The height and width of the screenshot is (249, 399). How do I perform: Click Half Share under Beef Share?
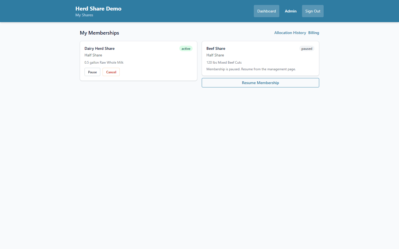tap(215, 55)
